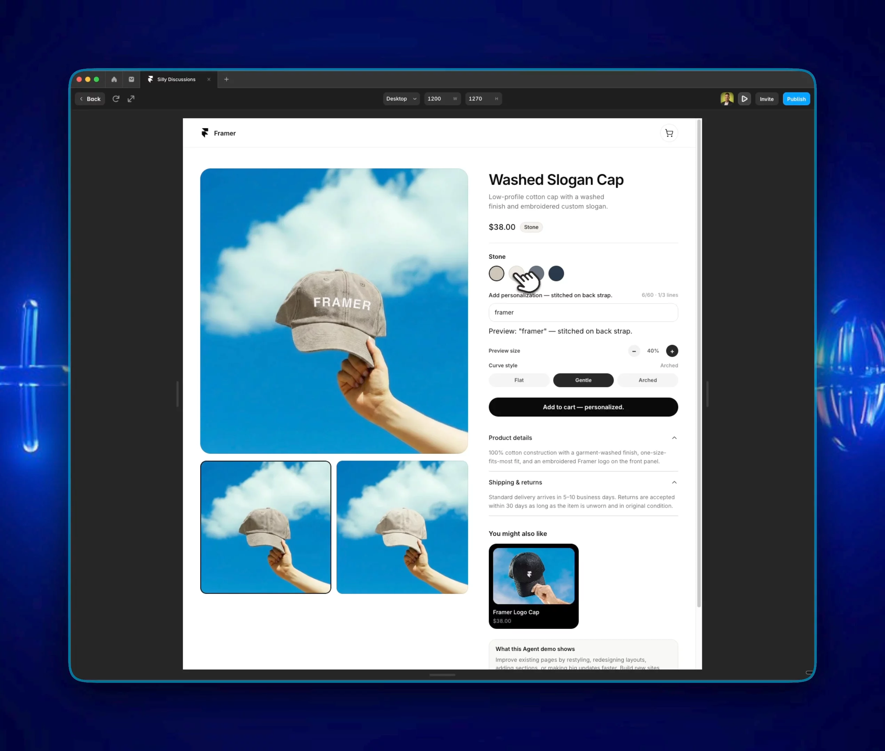Screen dimensions: 885x751
Task: Click the Stone badge next to the price
Action: (531, 227)
